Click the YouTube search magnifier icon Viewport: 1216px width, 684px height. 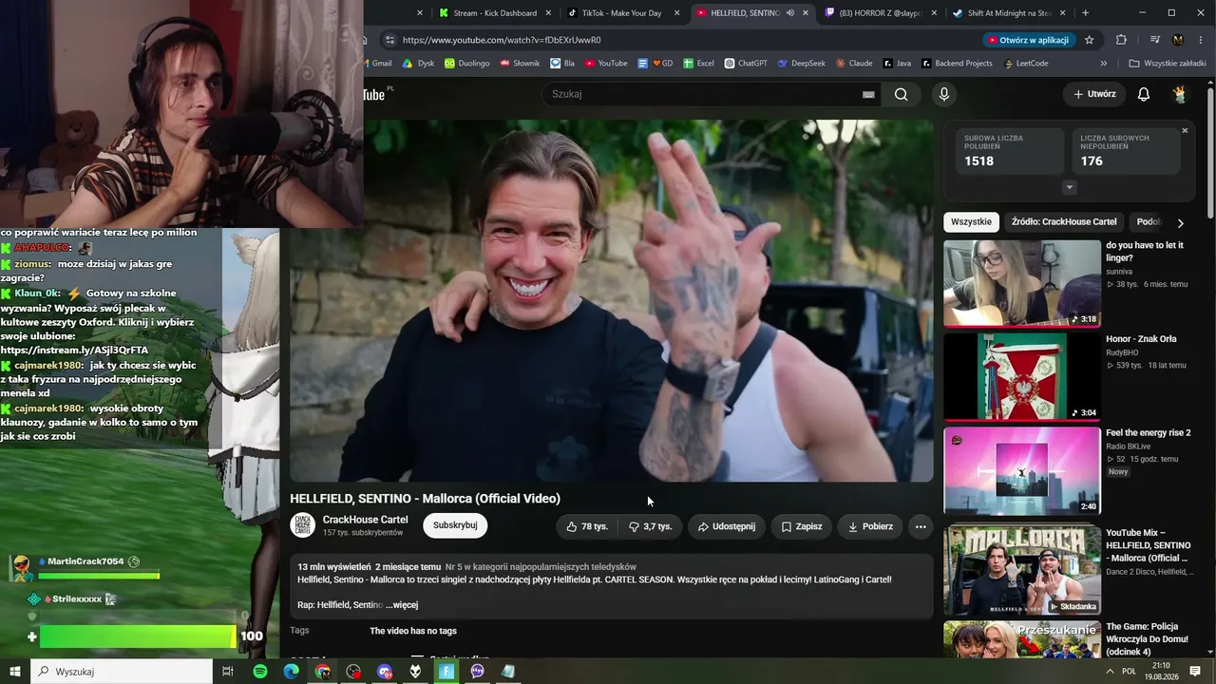point(901,94)
